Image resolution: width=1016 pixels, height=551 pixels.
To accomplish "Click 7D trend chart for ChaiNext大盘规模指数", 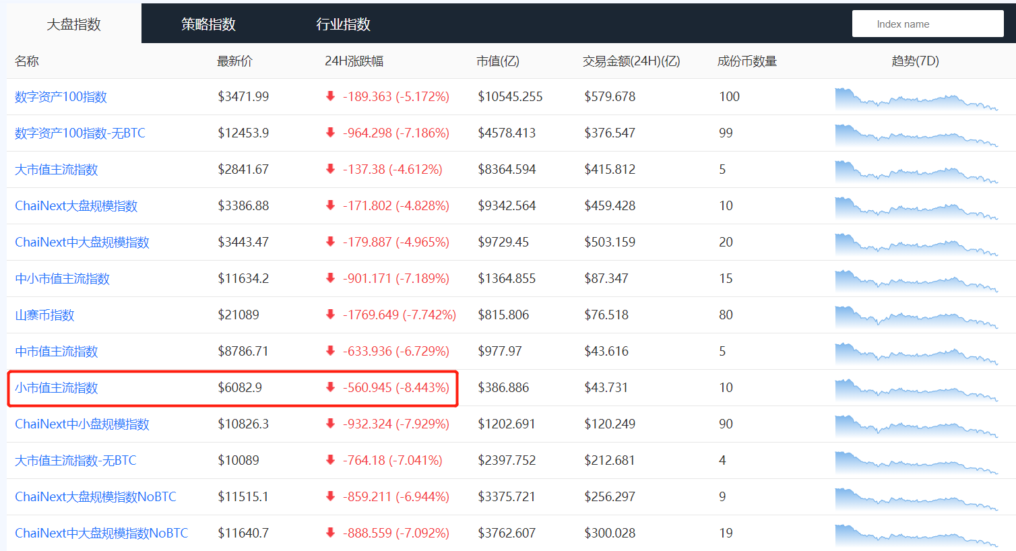I will (x=916, y=207).
